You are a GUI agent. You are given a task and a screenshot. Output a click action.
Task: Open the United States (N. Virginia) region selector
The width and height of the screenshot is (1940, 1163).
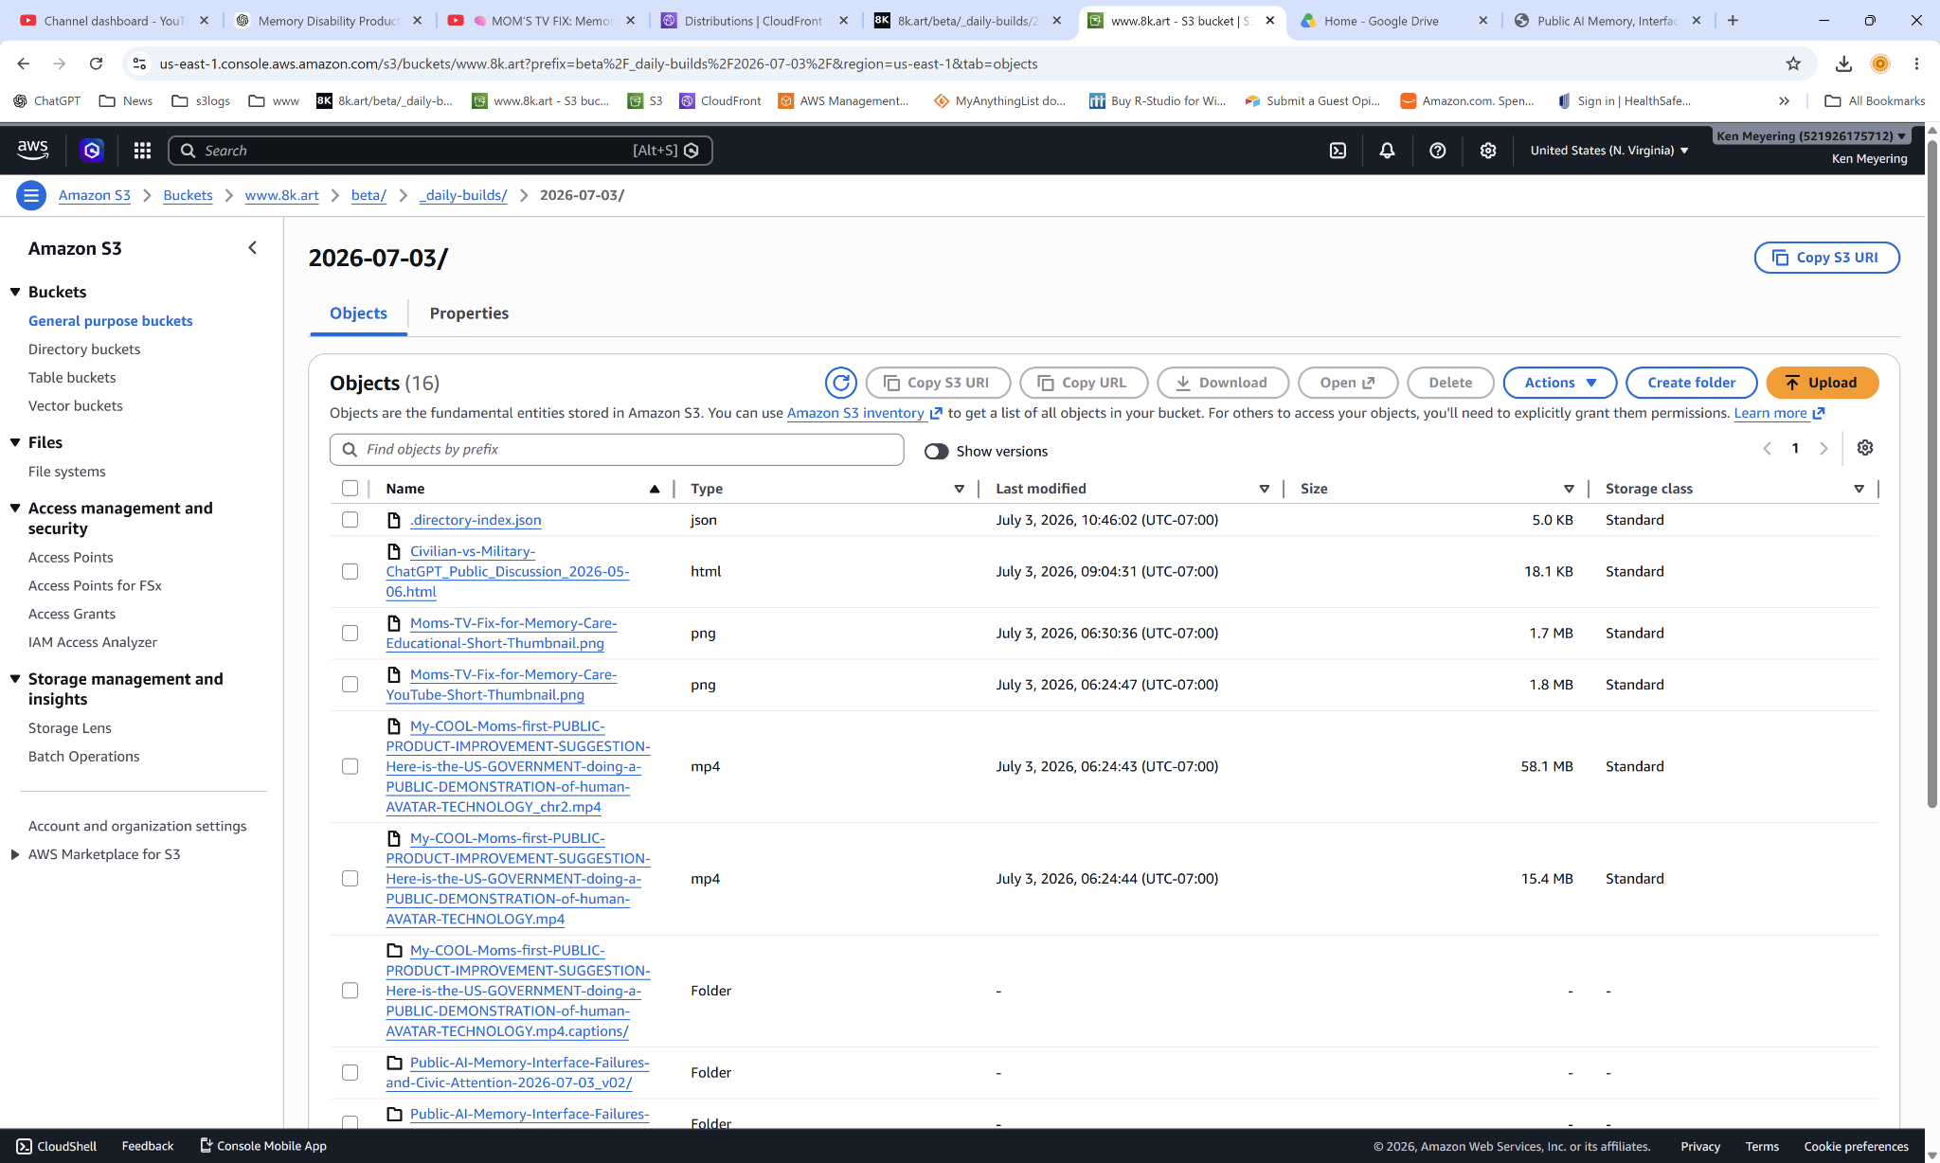(x=1609, y=150)
